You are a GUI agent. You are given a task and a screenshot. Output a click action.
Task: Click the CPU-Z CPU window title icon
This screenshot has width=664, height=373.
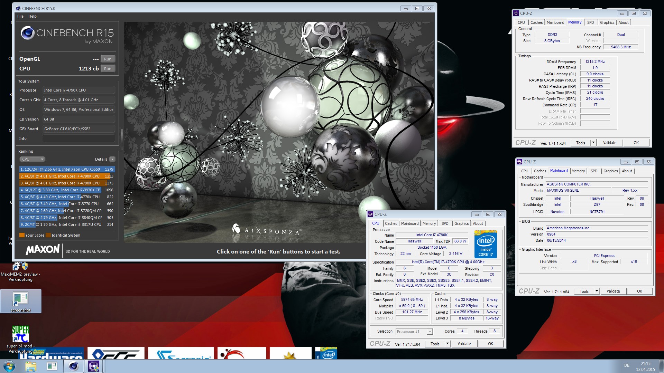370,214
